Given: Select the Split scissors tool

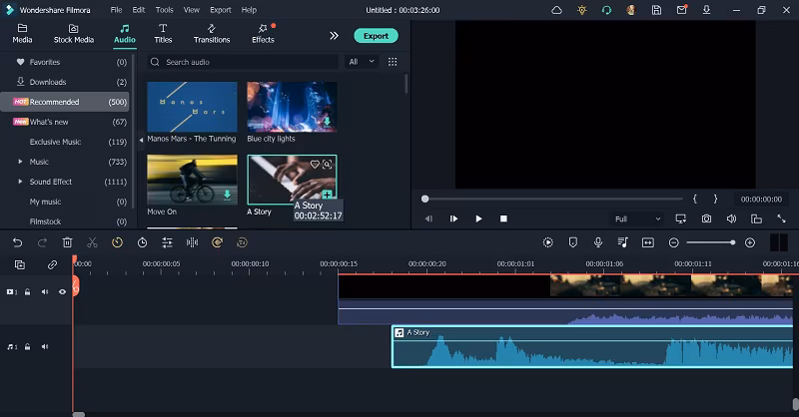Looking at the screenshot, I should pos(92,242).
